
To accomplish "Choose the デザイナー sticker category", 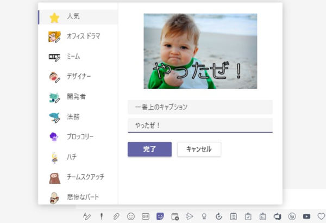I will tap(78, 77).
